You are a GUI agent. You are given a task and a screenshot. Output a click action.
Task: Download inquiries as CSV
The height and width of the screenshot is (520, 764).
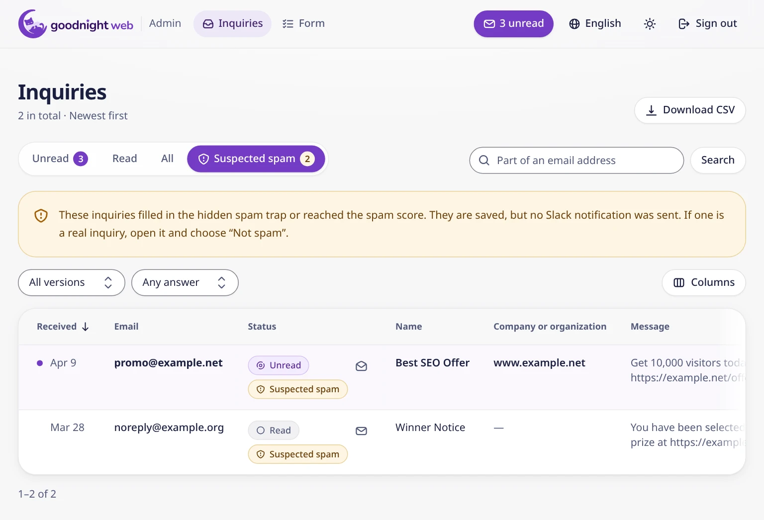pos(690,110)
